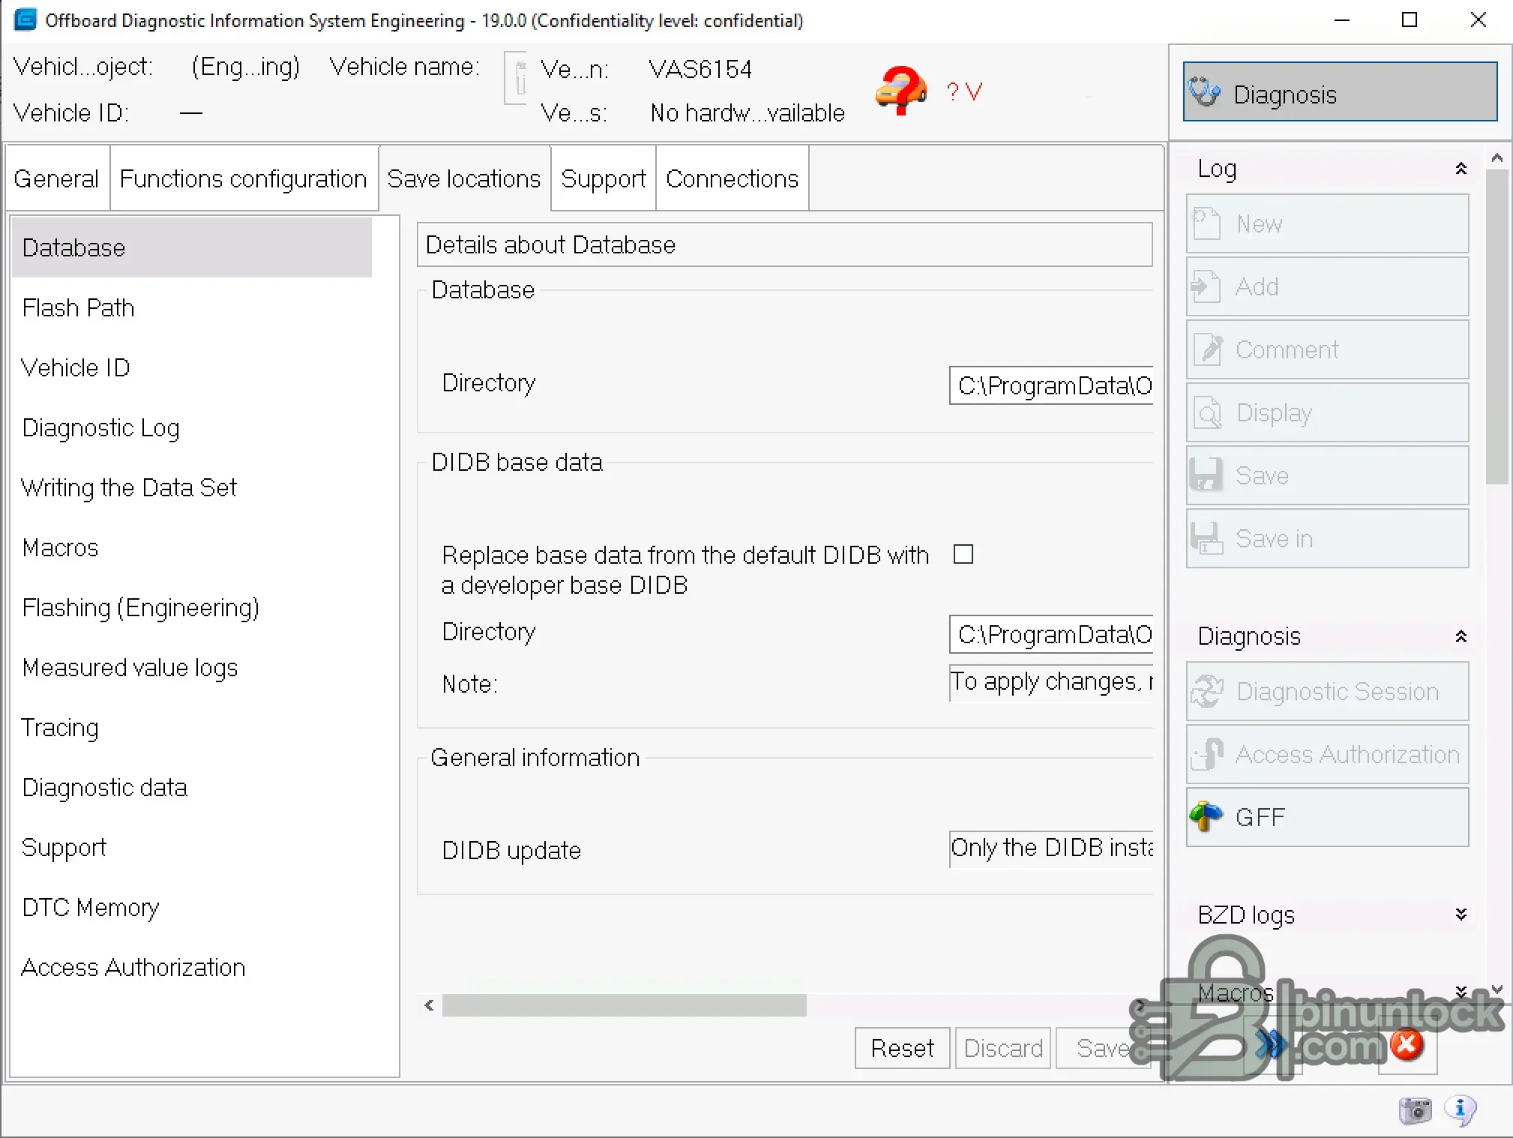Viewport: 1513px width, 1138px height.
Task: Toggle replace base data with developer DIDB checkbox
Action: point(963,555)
